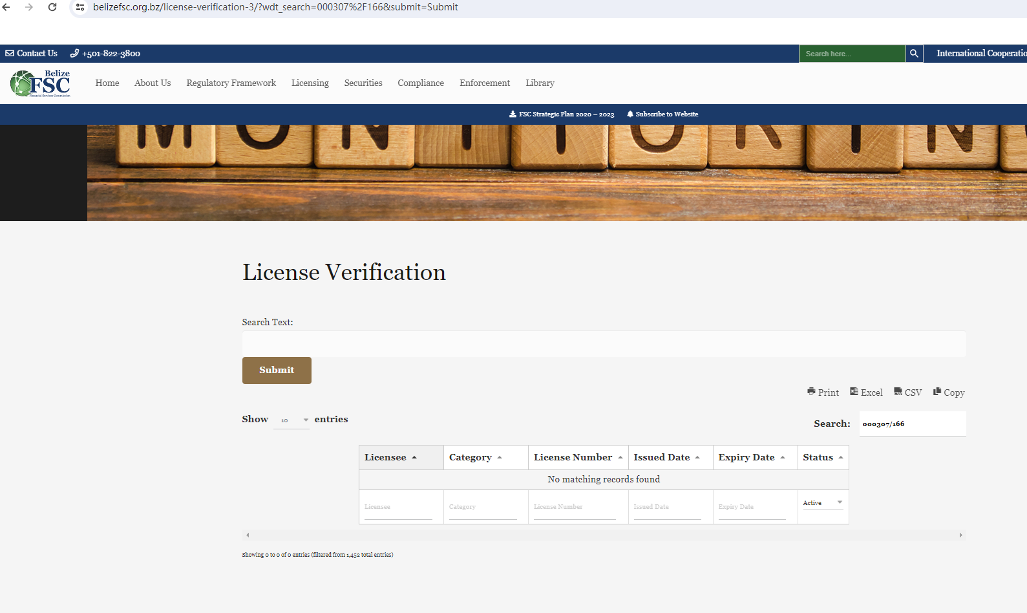Viewport: 1027px width, 613px height.
Task: Open the Regulatory Framework menu
Action: point(231,83)
